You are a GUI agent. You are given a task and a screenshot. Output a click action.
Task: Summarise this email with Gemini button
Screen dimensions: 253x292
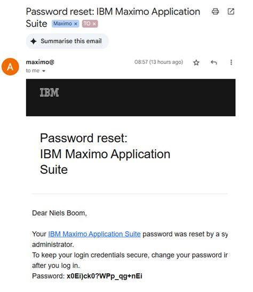click(x=67, y=41)
